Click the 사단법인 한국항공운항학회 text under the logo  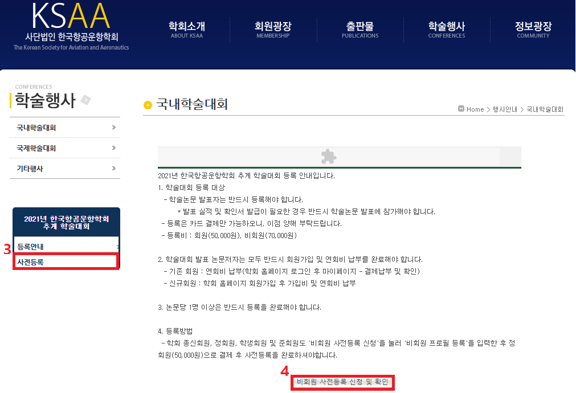pyautogui.click(x=72, y=37)
